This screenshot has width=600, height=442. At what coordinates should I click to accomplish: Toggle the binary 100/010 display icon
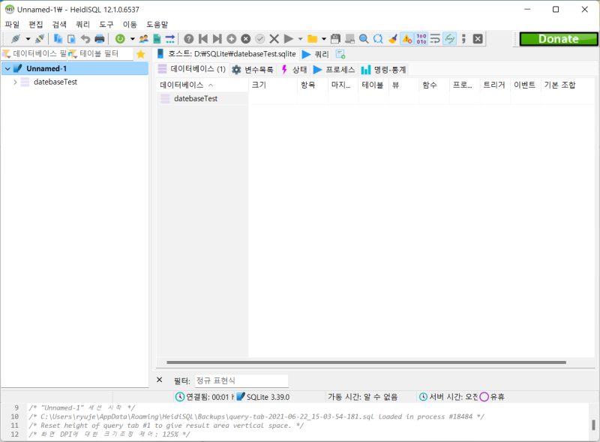pos(421,39)
